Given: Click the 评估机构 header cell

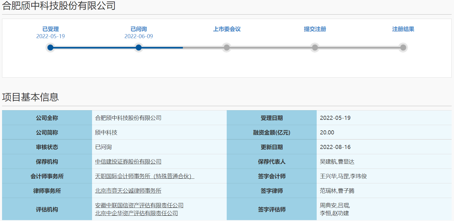Looking at the screenshot, I should (47, 209).
